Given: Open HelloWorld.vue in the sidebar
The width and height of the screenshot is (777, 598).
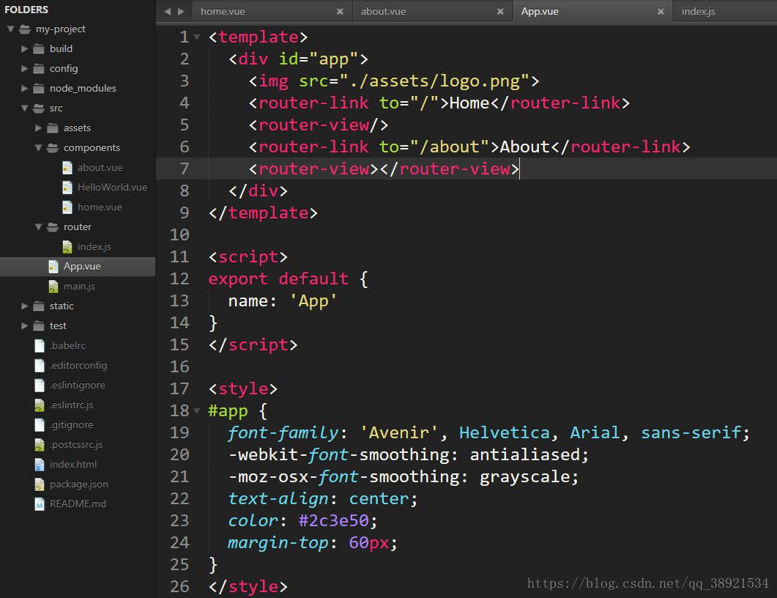Looking at the screenshot, I should click(x=112, y=188).
